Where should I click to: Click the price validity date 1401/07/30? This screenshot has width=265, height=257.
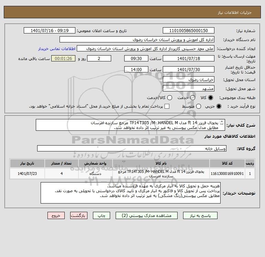pos(189,69)
